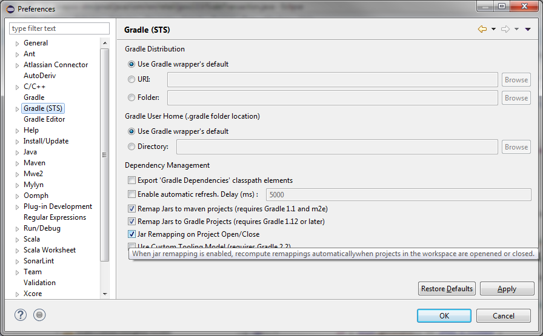Image resolution: width=543 pixels, height=336 pixels.
Task: Click the Directory path text field
Action: [337, 147]
